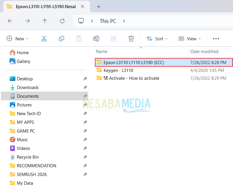Expand the chevron after This PC

coord(124,21)
